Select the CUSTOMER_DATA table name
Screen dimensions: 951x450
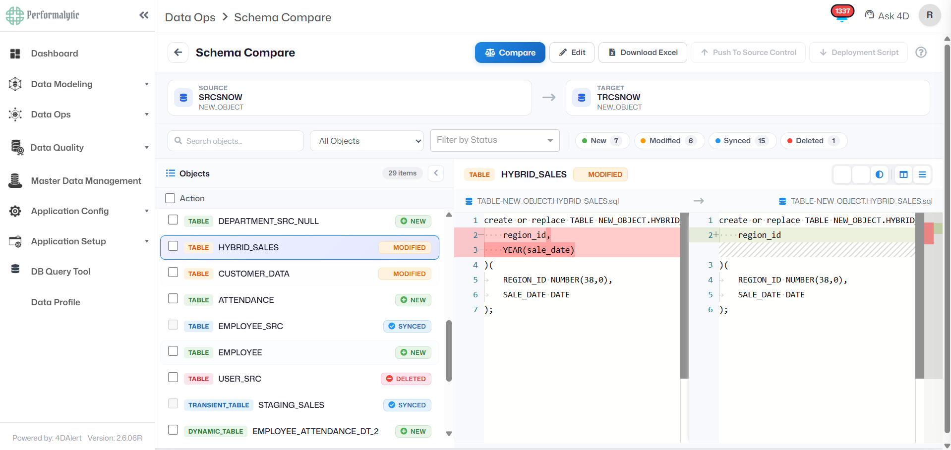(254, 274)
